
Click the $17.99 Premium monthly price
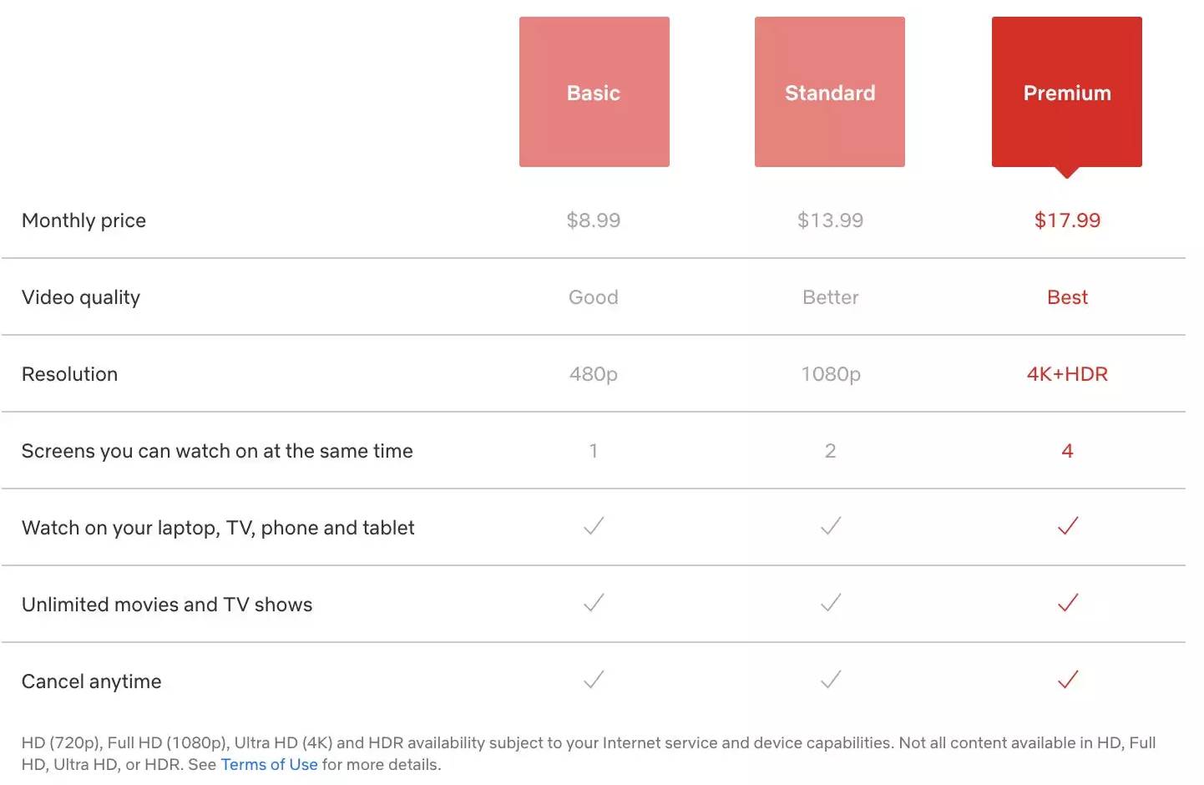(x=1066, y=220)
